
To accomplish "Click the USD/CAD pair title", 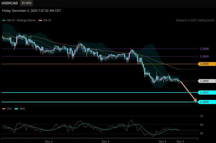I will [x=10, y=3].
